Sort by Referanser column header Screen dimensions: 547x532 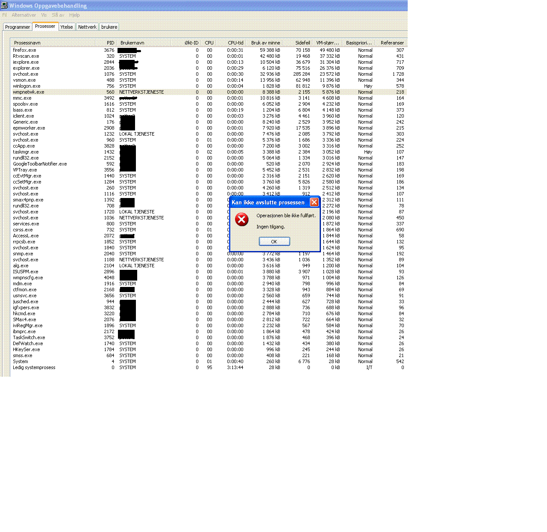point(390,43)
